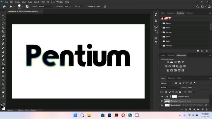Image resolution: width=212 pixels, height=119 pixels.
Task: Open the Image menu
Action: pyautogui.click(x=18, y=2)
